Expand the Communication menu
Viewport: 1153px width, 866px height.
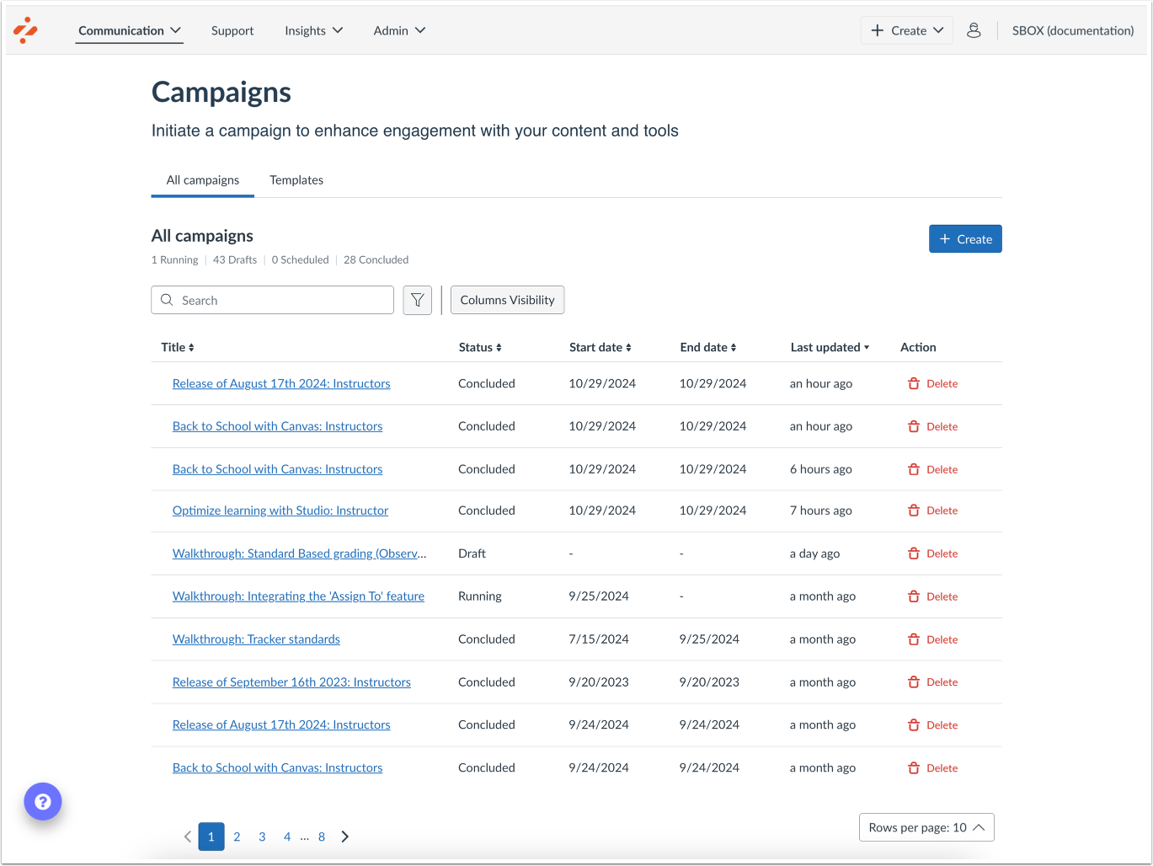point(129,30)
